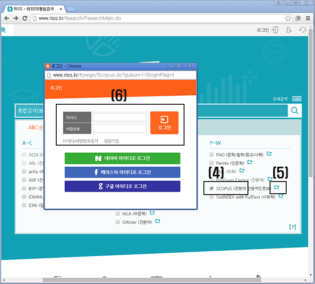The width and height of the screenshot is (315, 284).
Task: Click 아이디/비밀번호찾기 link
Action: click(x=81, y=141)
